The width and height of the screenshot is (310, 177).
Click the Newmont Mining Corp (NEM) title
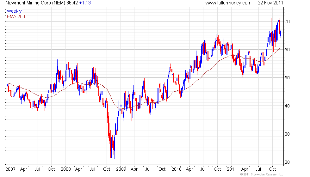[35, 3]
